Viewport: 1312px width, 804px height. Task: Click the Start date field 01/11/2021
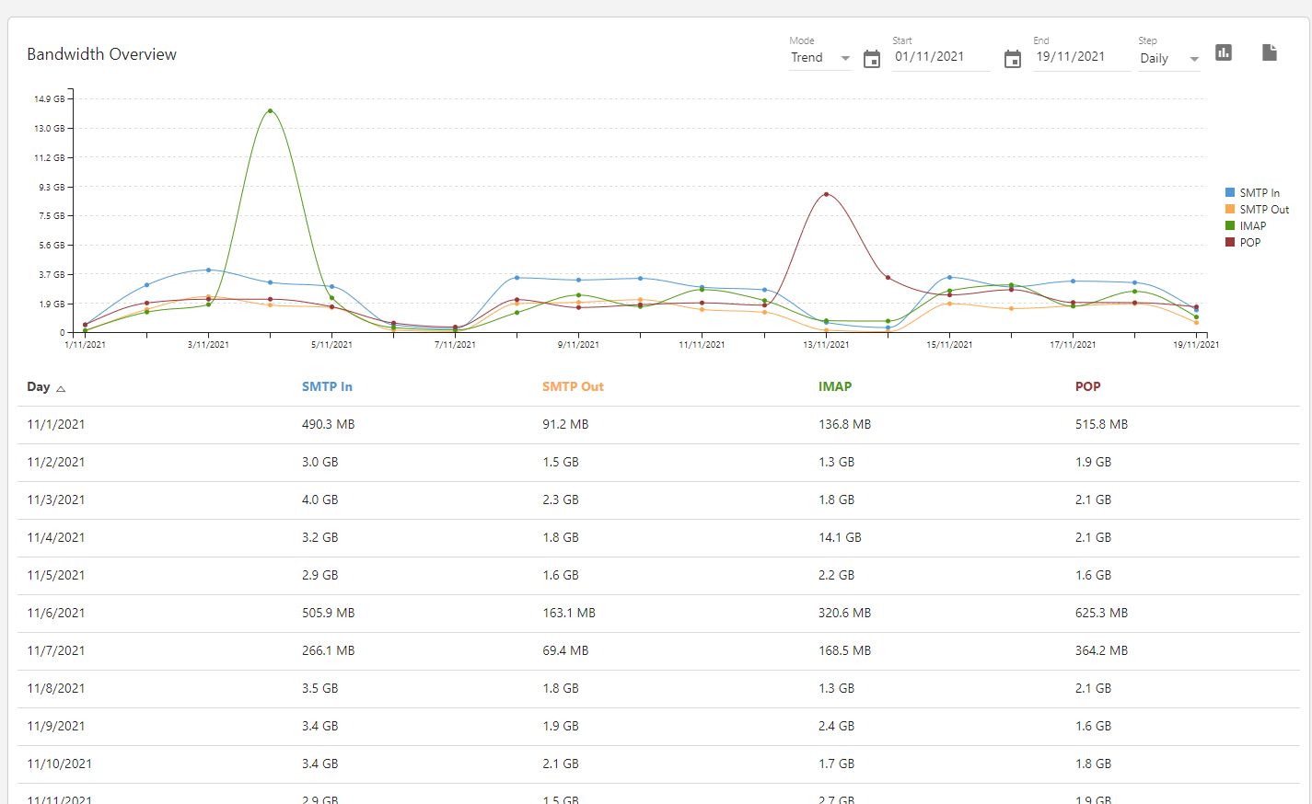pos(939,57)
